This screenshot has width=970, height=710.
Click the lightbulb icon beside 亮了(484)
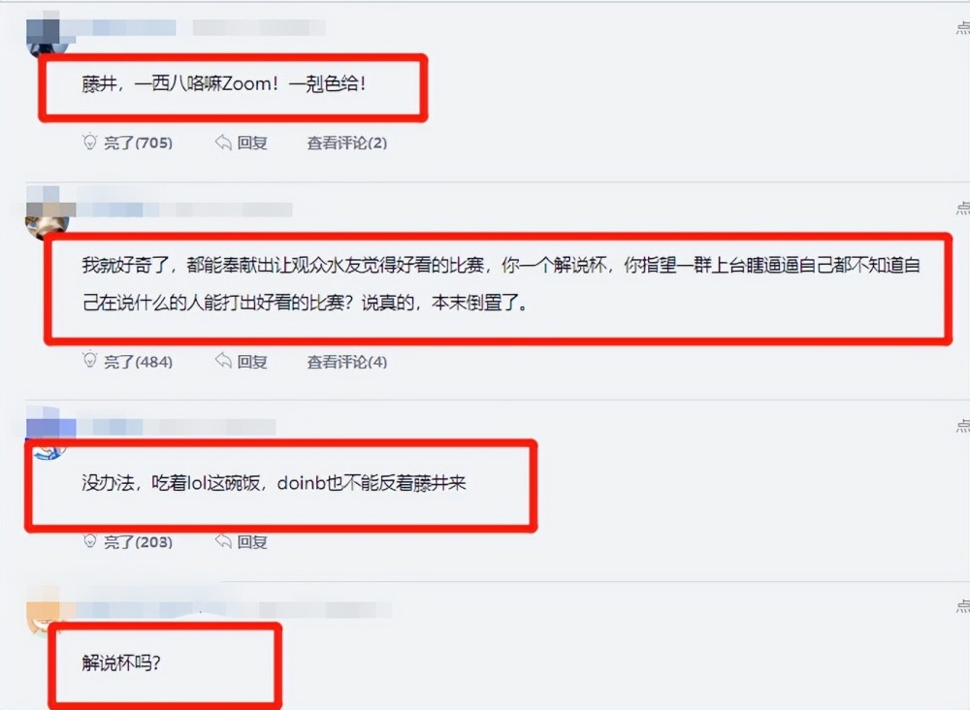[x=89, y=360]
